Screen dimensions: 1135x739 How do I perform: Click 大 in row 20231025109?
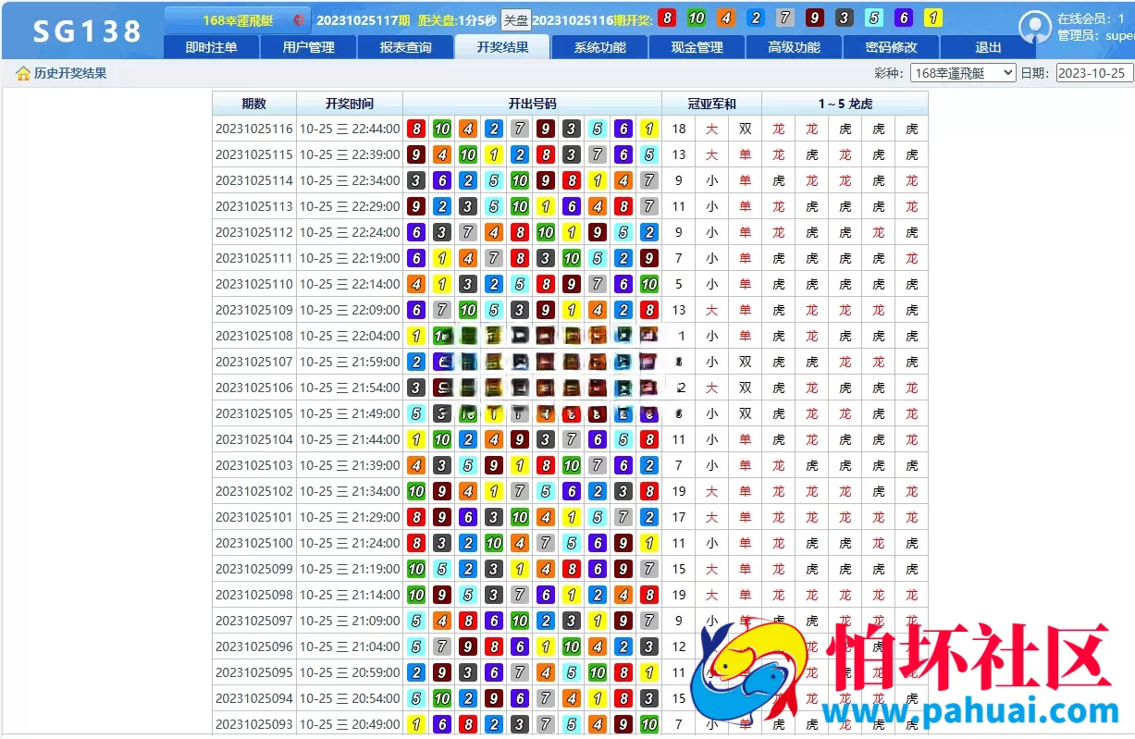point(712,311)
